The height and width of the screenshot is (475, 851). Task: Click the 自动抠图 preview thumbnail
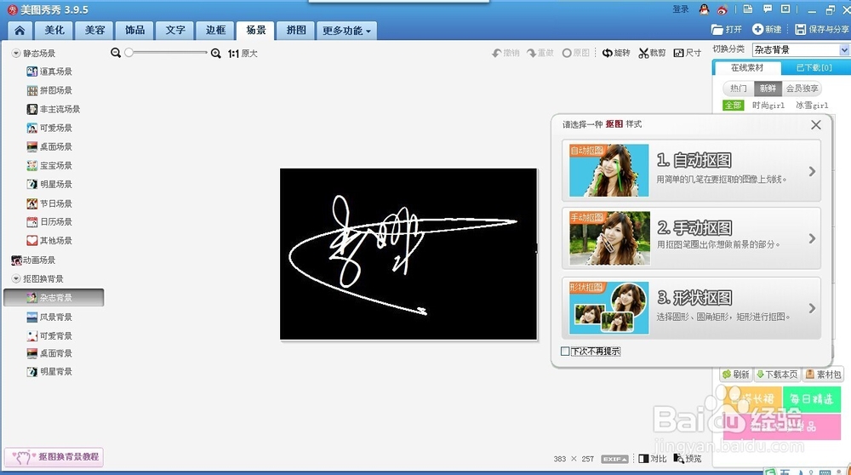609,170
